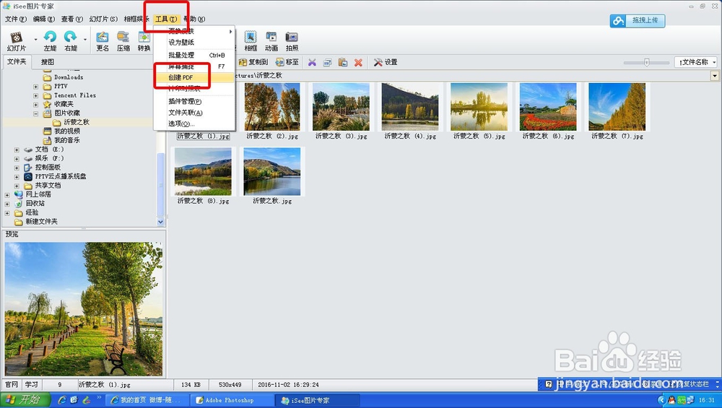Select the Downloads folder in tree
Image resolution: width=722 pixels, height=408 pixels.
point(63,77)
